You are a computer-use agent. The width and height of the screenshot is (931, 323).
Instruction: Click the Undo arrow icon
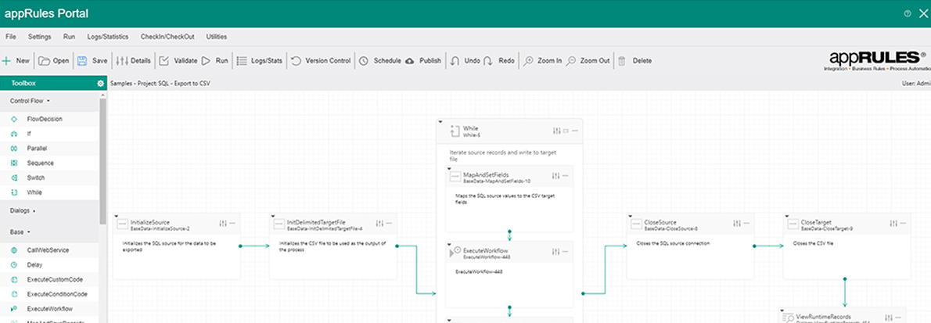455,60
